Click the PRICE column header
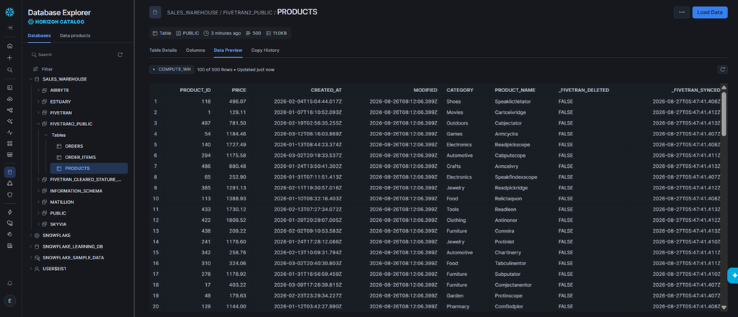The image size is (738, 317). click(239, 90)
